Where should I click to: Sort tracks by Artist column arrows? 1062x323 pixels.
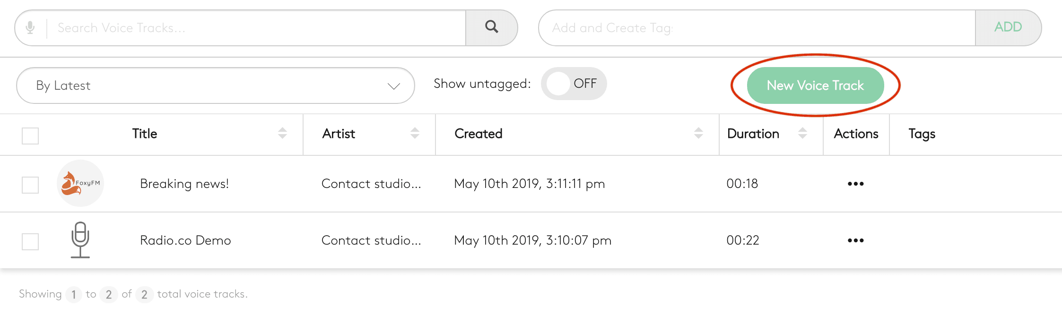(x=415, y=134)
